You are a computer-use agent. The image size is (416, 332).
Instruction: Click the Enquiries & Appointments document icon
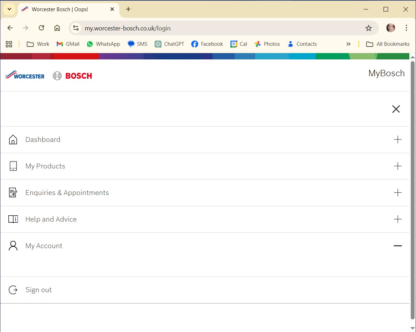pyautogui.click(x=13, y=193)
